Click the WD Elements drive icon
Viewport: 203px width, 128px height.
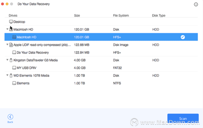coord(11,75)
